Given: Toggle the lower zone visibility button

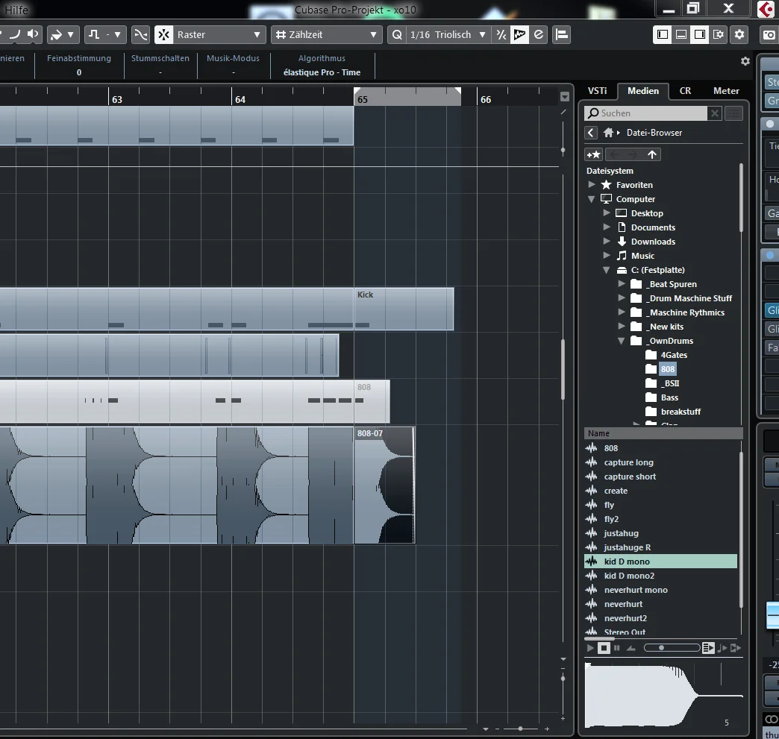Looking at the screenshot, I should (681, 35).
